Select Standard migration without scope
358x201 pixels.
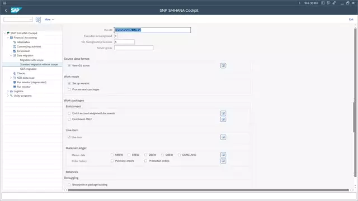39,65
